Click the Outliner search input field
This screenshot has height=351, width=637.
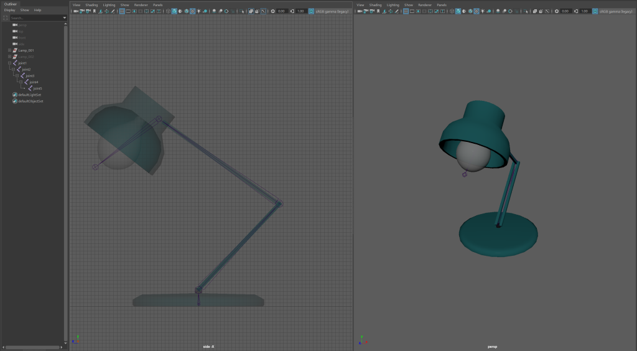pos(35,18)
